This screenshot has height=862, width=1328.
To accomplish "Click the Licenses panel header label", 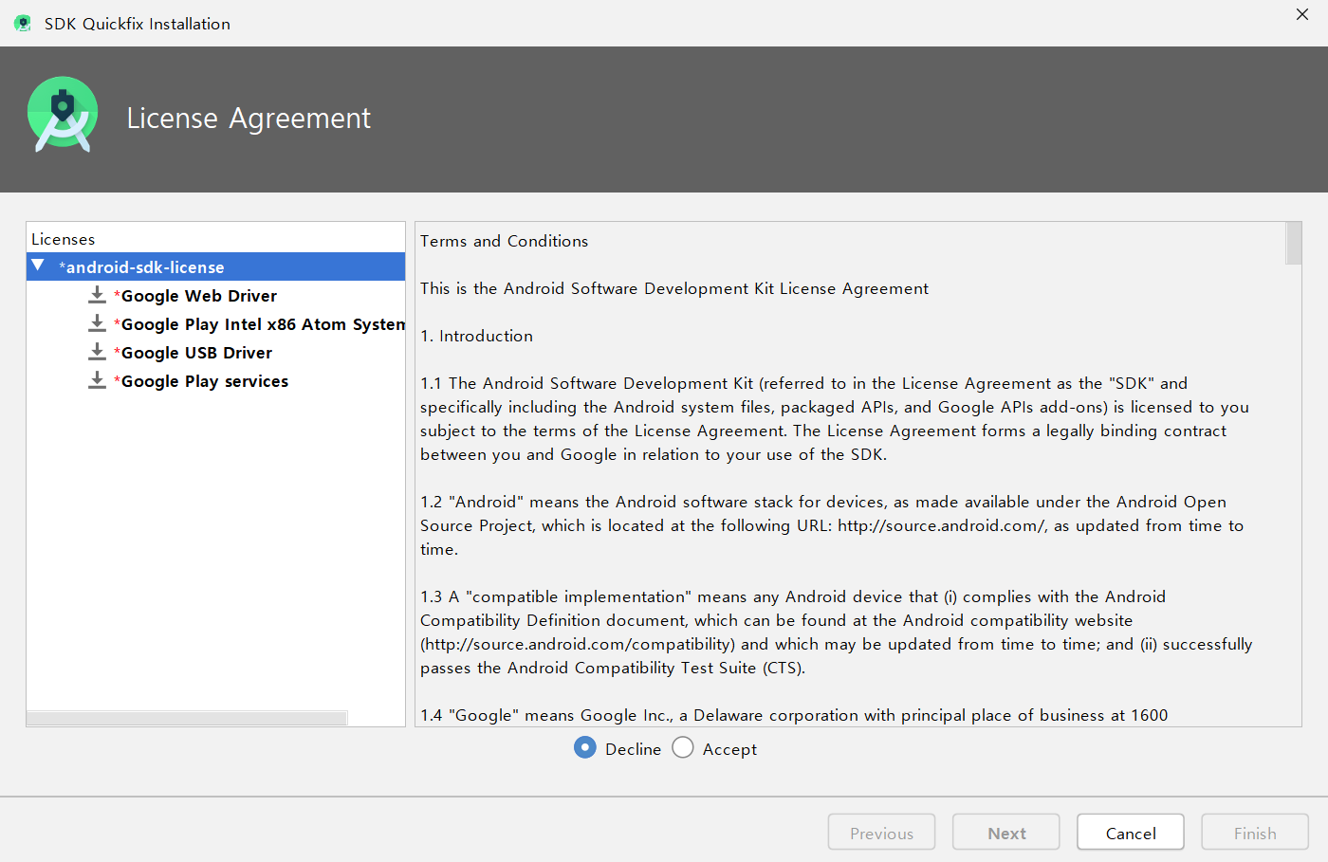I will [x=63, y=239].
